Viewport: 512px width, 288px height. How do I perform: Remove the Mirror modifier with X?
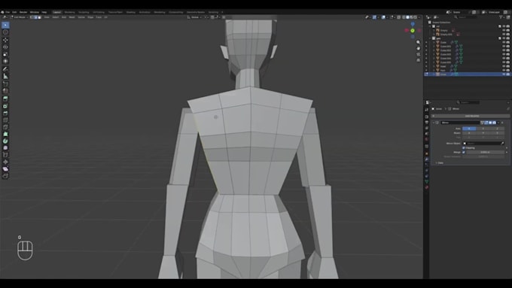pyautogui.click(x=502, y=123)
